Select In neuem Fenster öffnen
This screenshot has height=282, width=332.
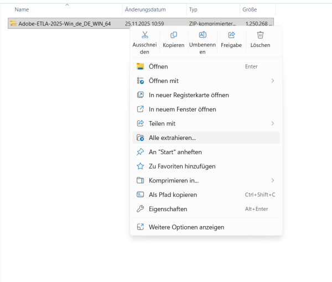coord(182,109)
